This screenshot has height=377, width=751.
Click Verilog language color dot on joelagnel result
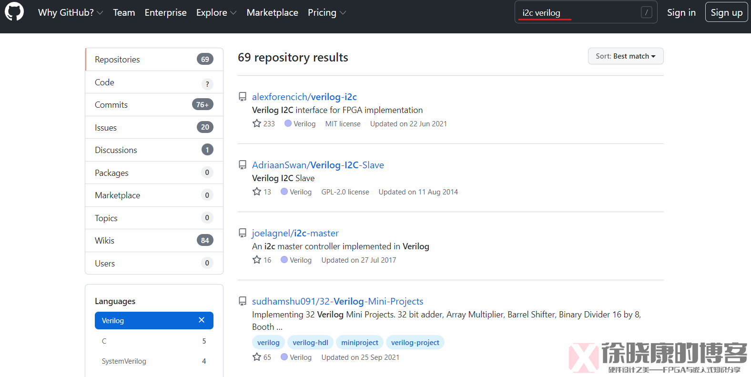(x=284, y=260)
